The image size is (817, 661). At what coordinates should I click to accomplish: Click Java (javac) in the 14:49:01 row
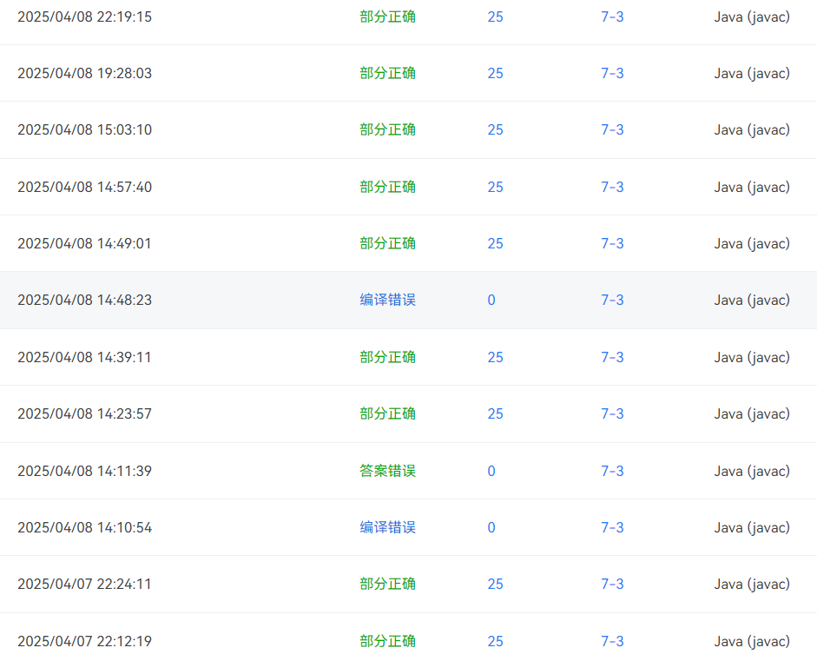[x=752, y=244]
